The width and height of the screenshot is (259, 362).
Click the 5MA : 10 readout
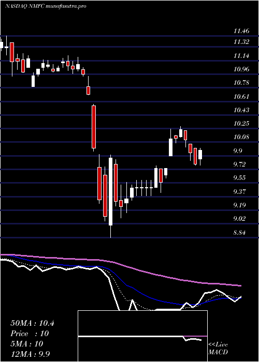[x=27, y=344]
